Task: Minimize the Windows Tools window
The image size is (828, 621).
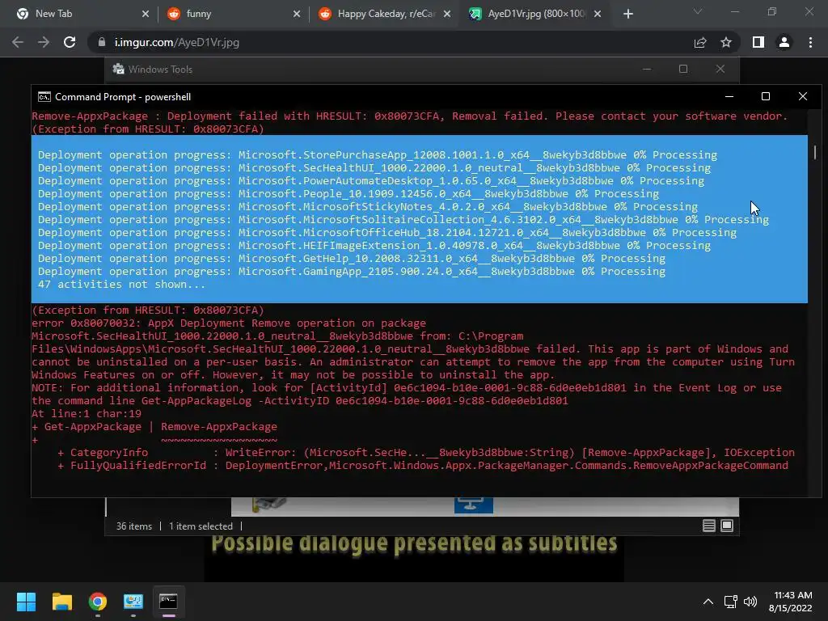Action: 647,70
